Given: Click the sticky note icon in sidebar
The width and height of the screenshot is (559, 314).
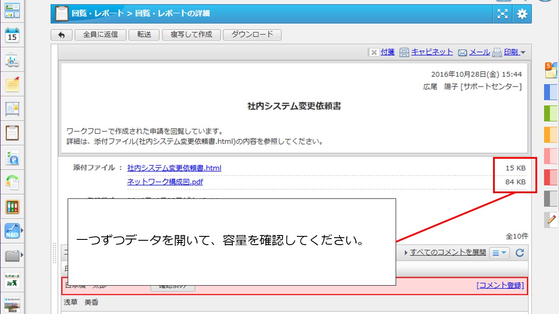Looking at the screenshot, I should tap(12, 84).
